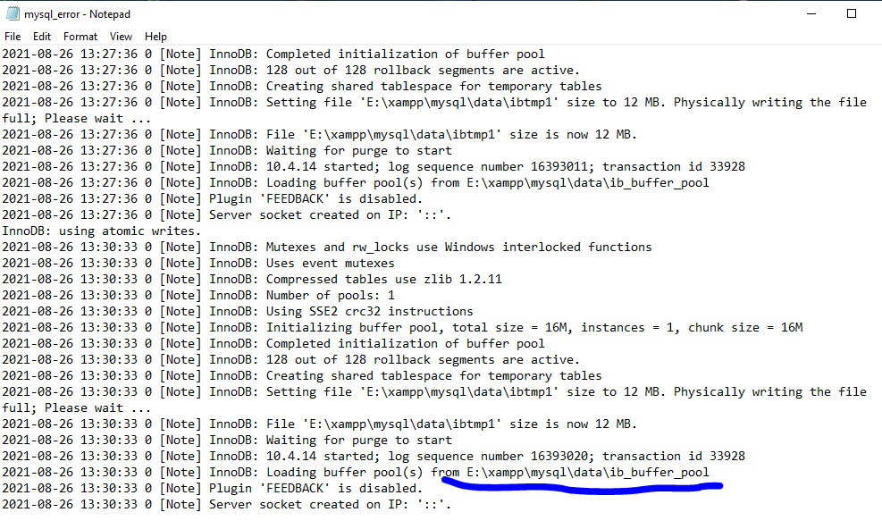Click the 13:27:36 Plugin 'FEEDBACK' is disabled line
This screenshot has width=882, height=529.
tap(213, 198)
